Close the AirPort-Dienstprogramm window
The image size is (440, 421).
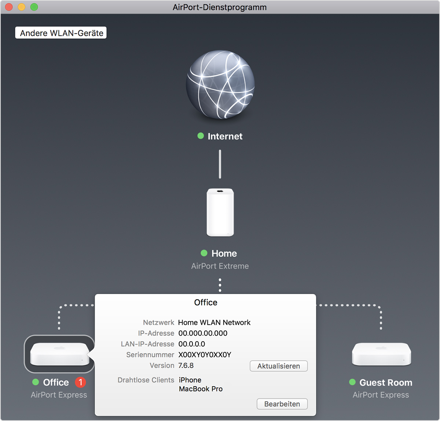coord(9,7)
